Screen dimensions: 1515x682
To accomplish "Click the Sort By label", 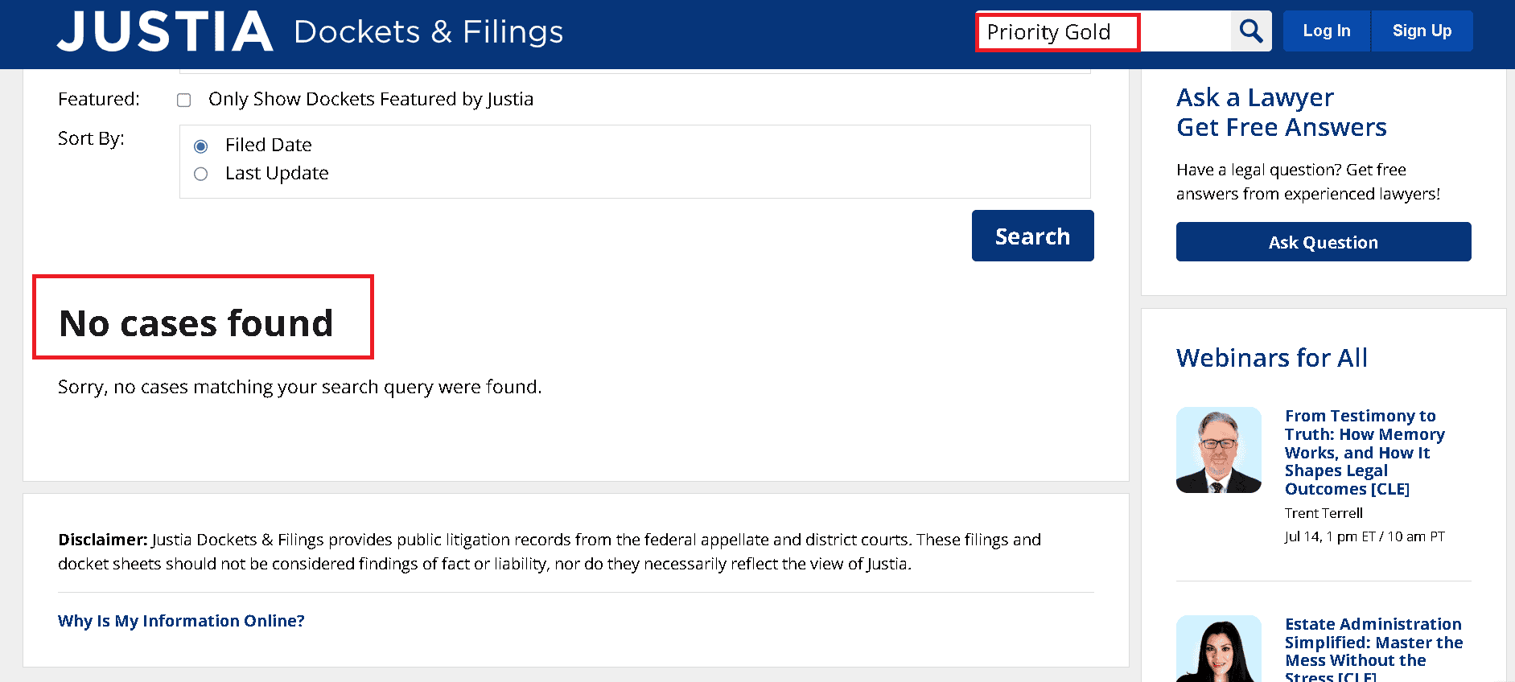I will [91, 138].
